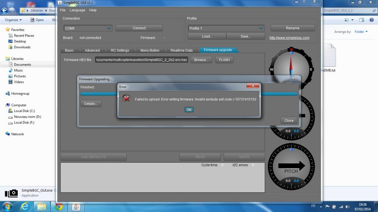Click the Load... profile button
The width and height of the screenshot is (378, 212).
207,36
